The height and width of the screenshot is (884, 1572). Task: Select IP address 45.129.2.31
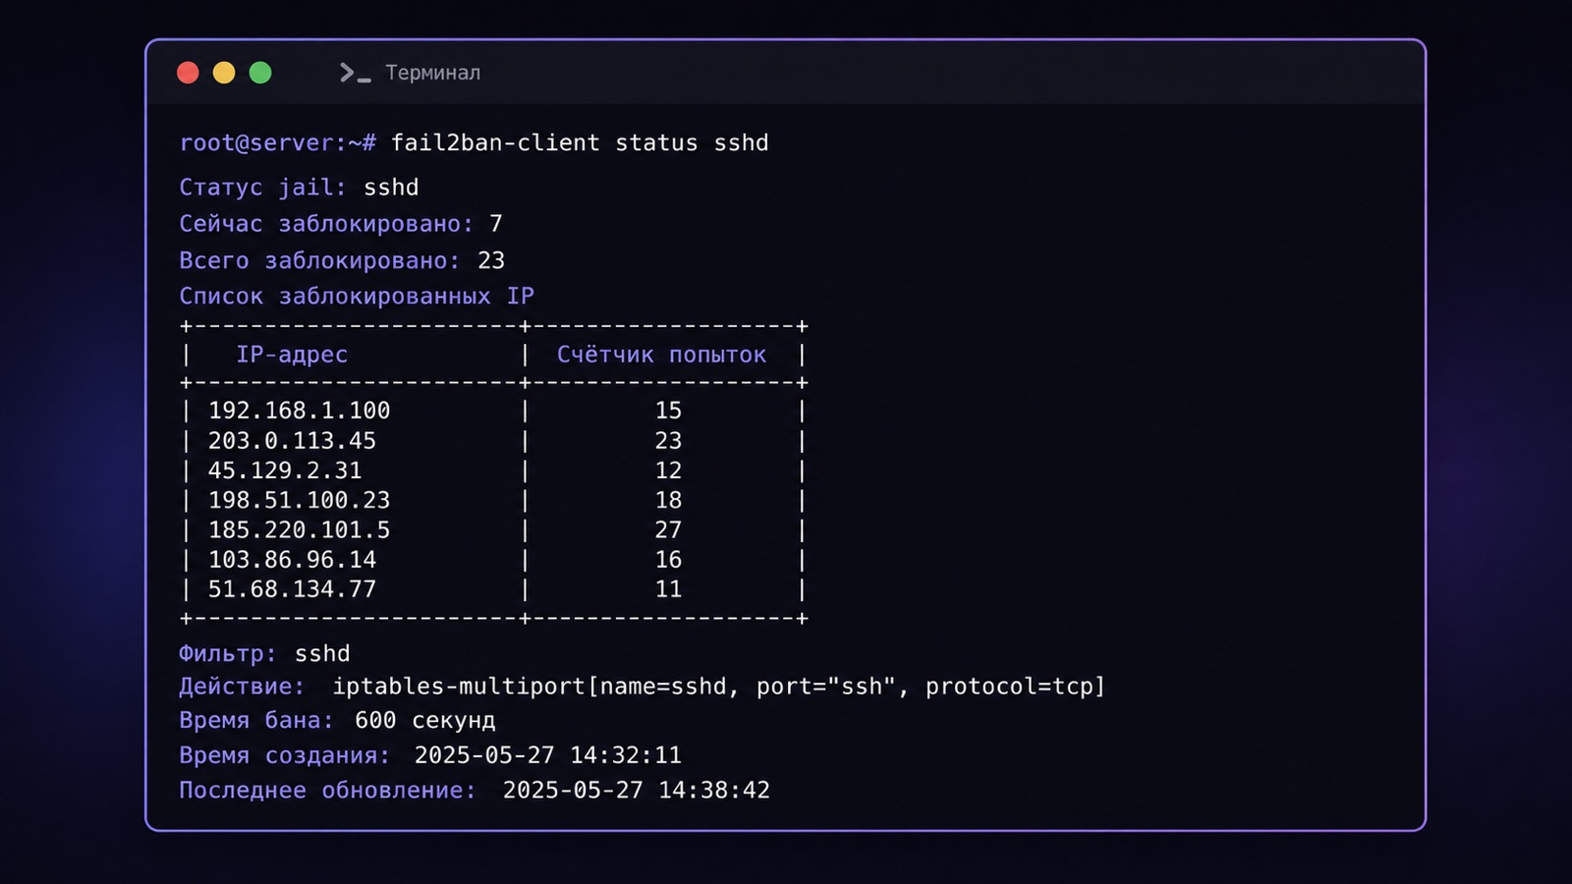(x=285, y=470)
